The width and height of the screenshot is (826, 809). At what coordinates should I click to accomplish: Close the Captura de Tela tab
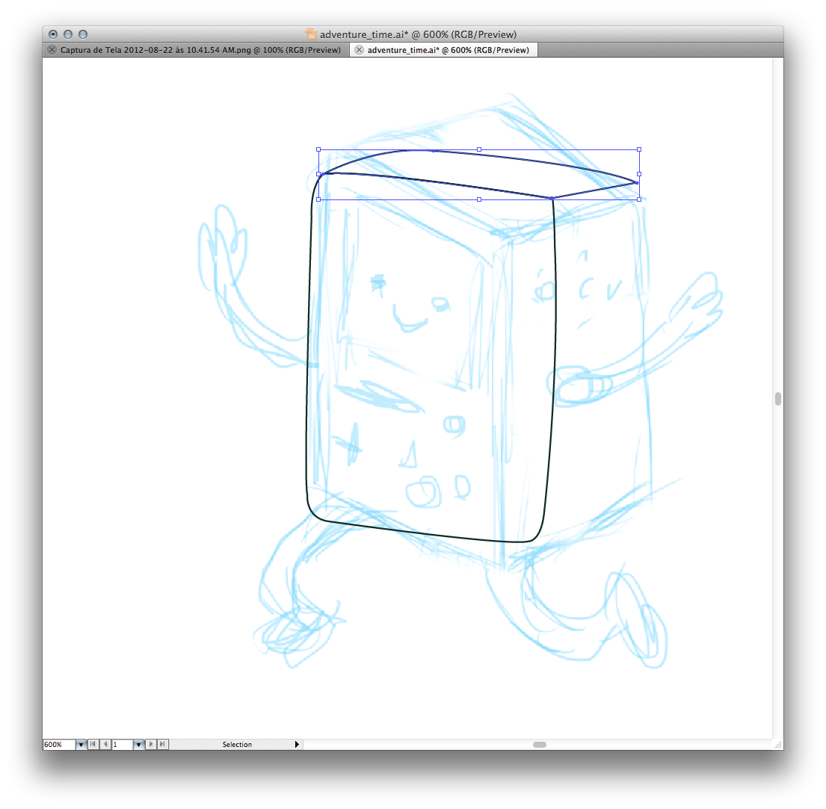pyautogui.click(x=52, y=50)
